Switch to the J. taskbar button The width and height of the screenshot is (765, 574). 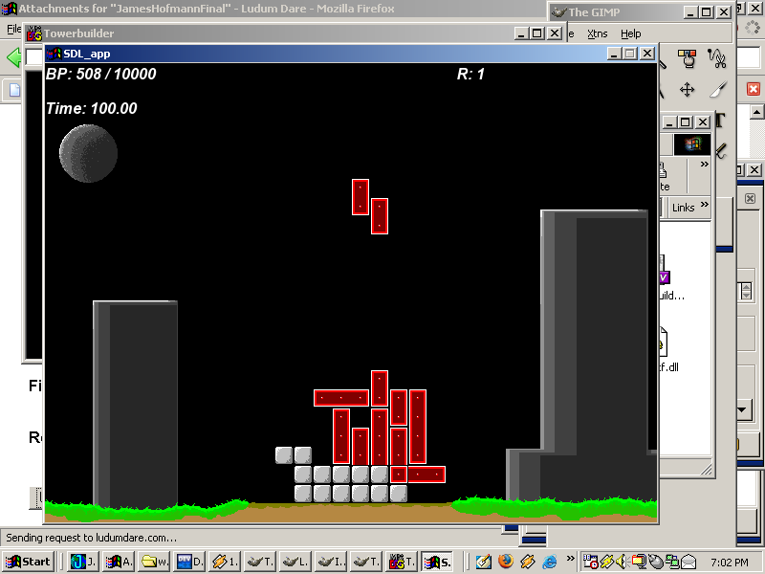tap(82, 562)
